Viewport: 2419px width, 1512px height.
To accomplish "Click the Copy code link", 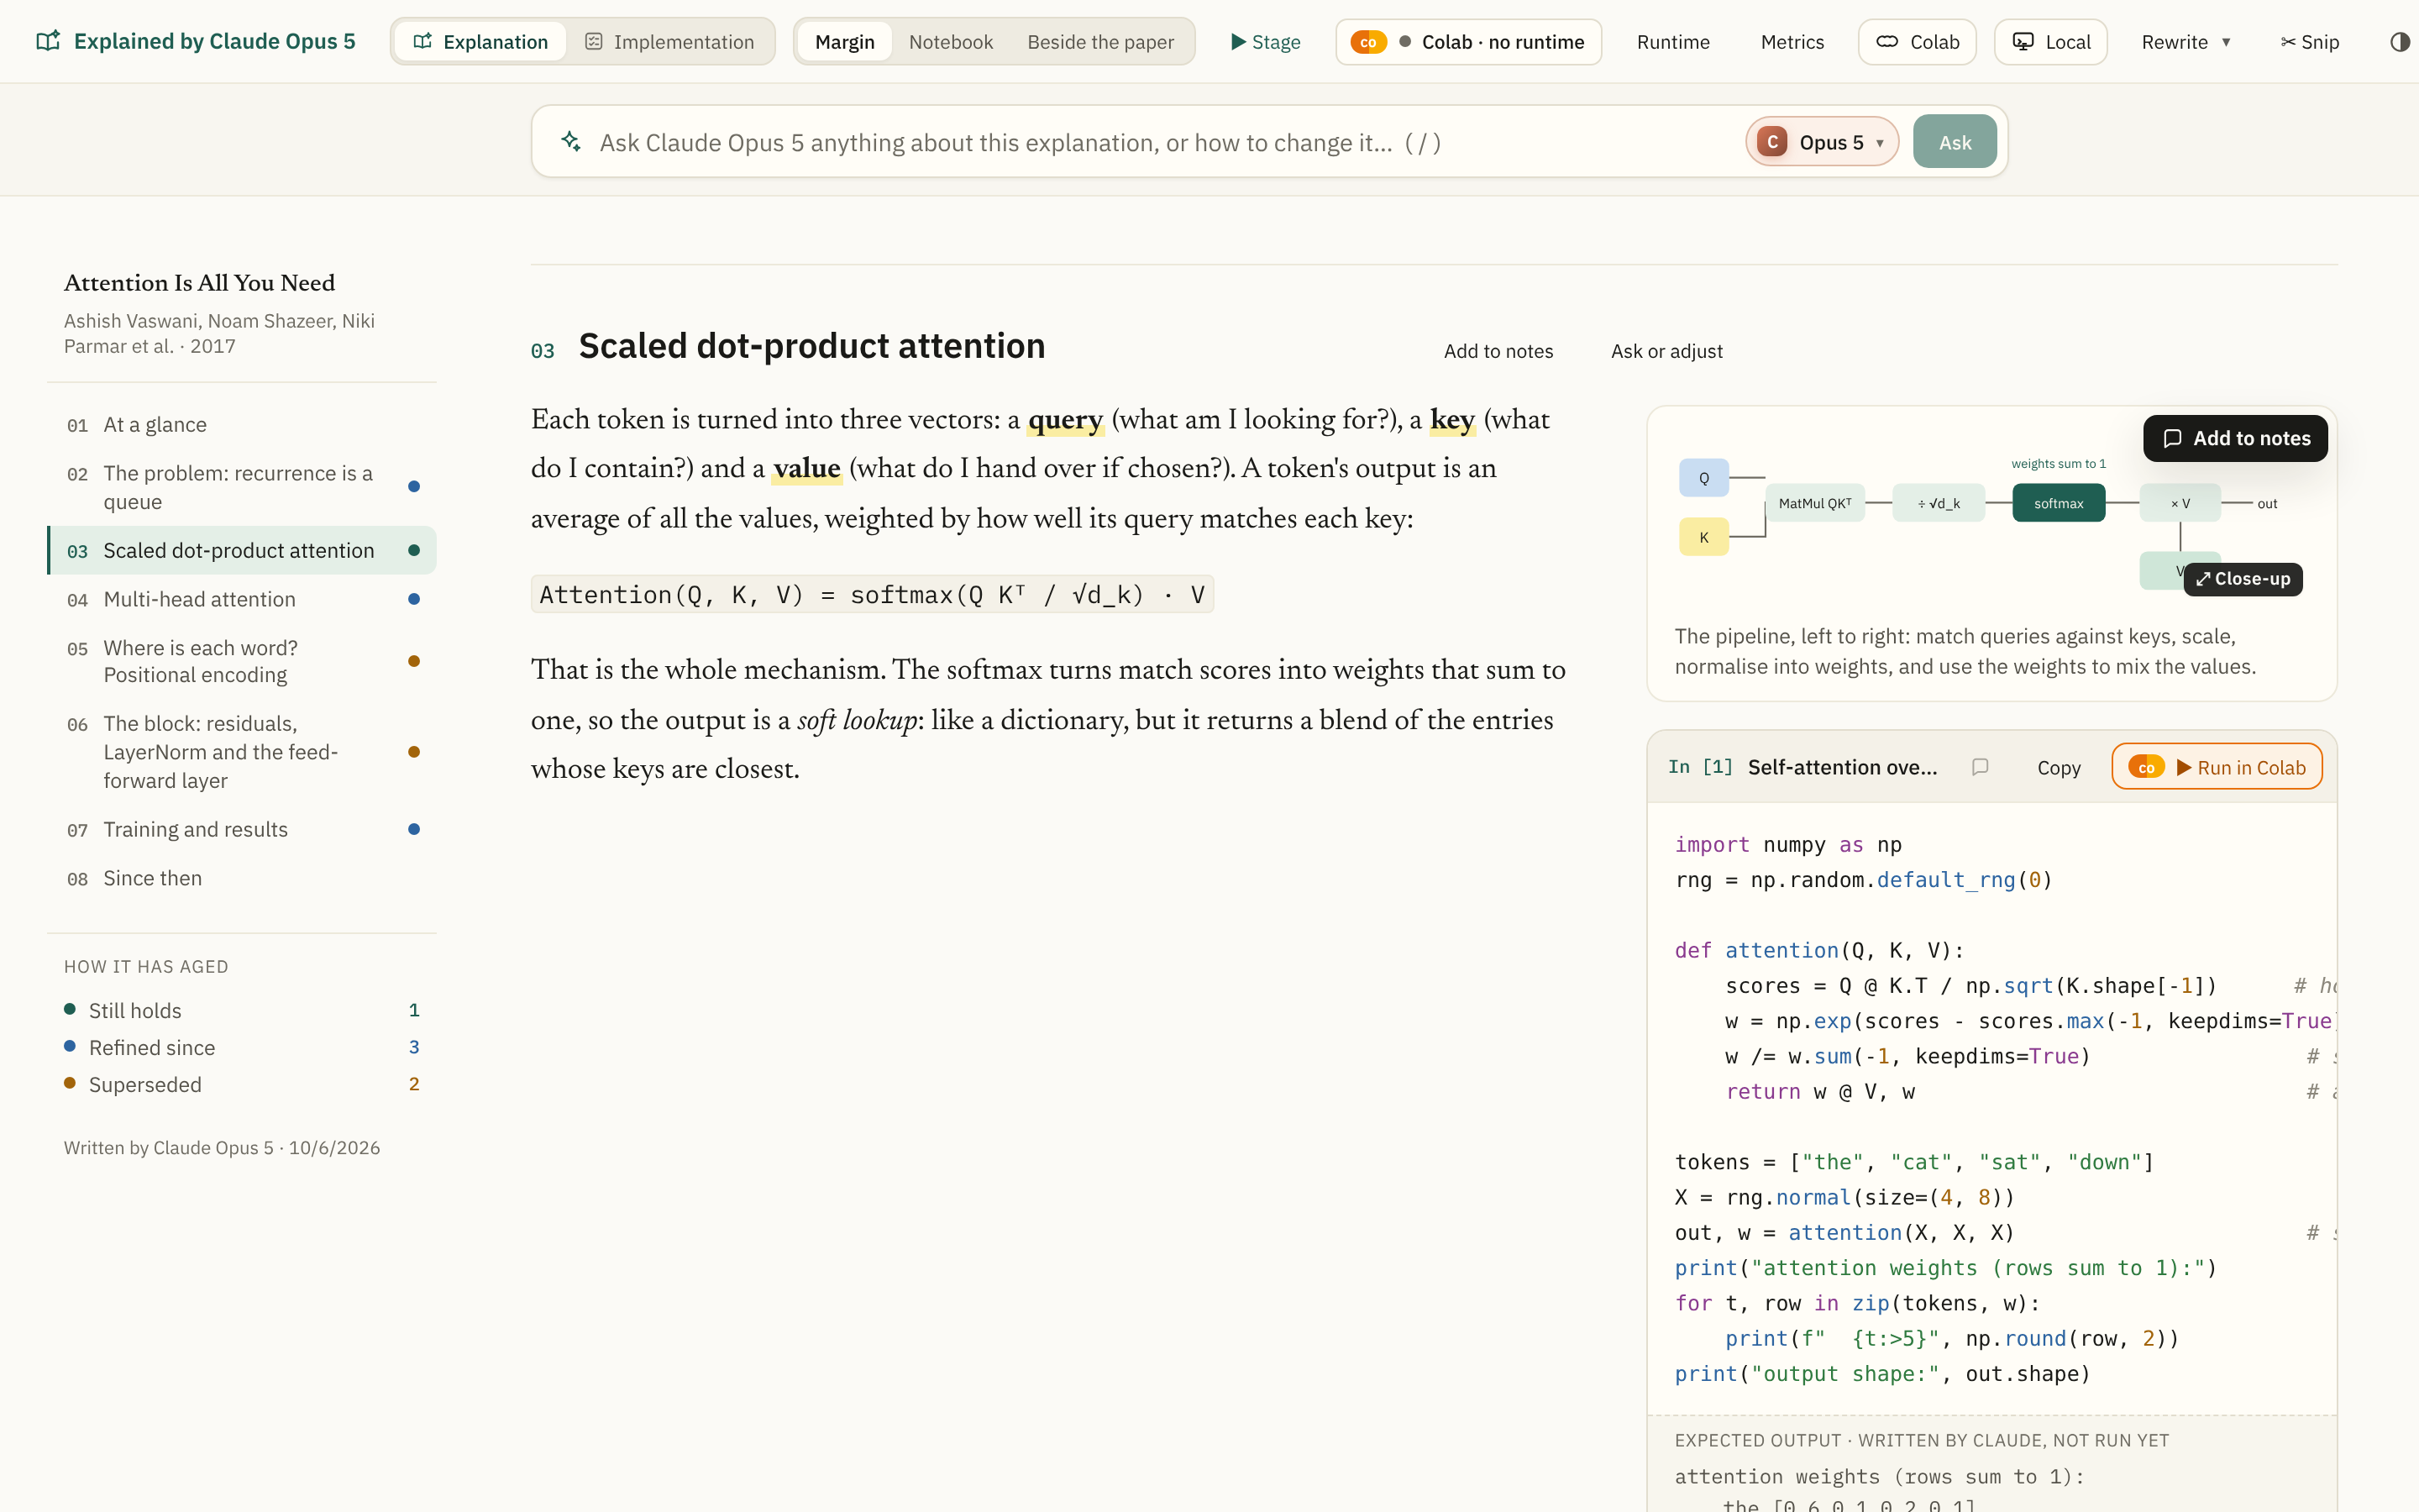I will (x=2058, y=767).
